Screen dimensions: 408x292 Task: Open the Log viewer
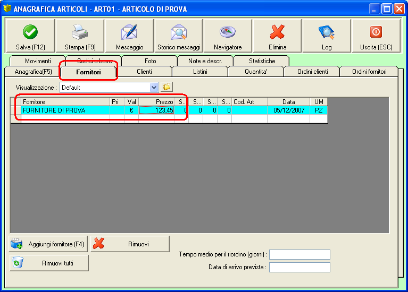tap(327, 36)
